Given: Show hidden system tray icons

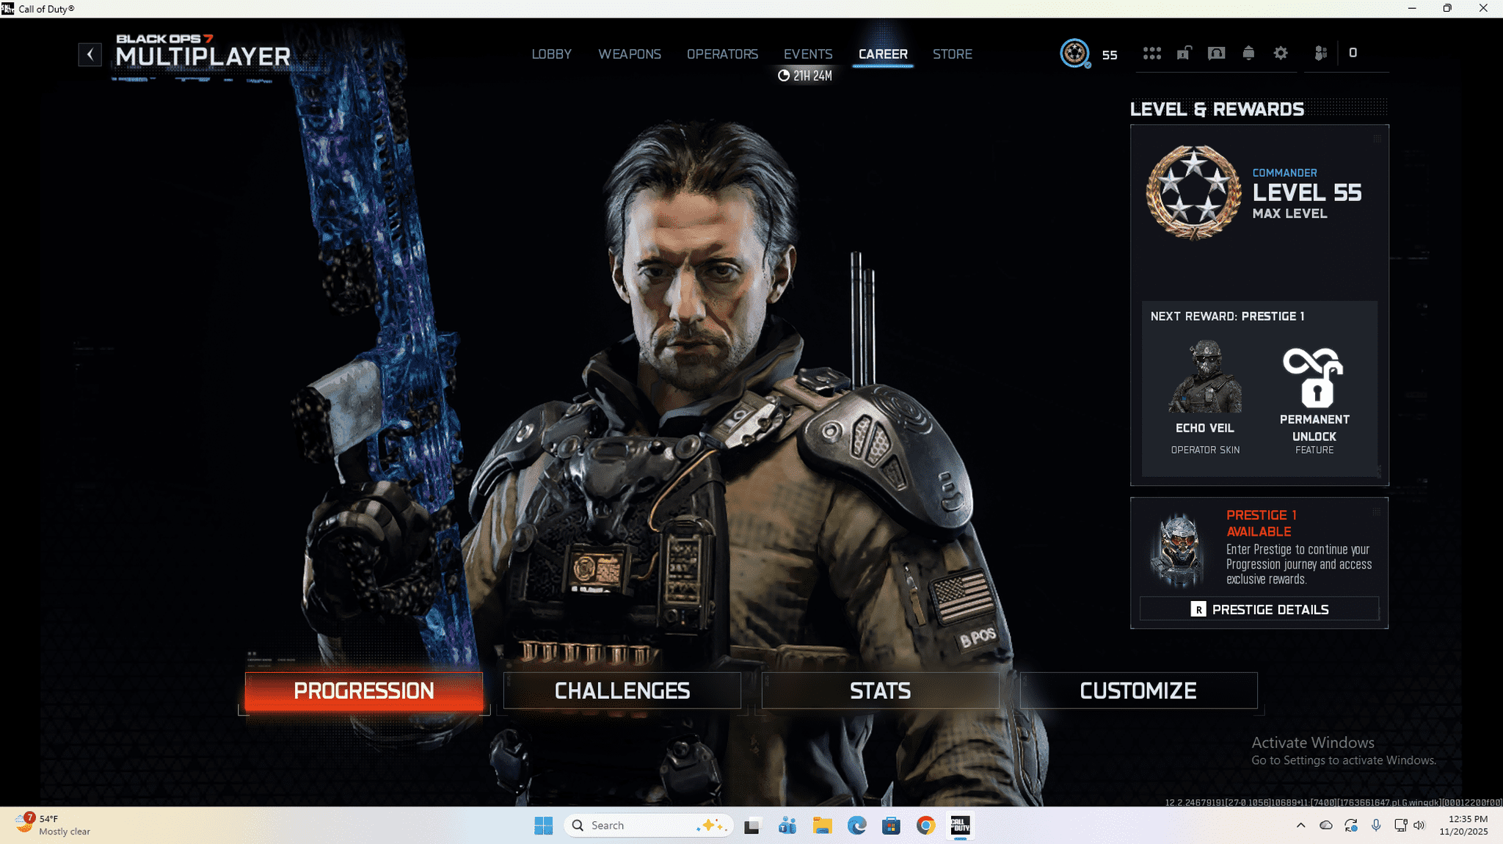Looking at the screenshot, I should 1300,826.
